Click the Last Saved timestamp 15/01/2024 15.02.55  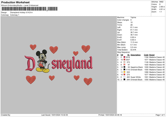pyautogui.click(x=59, y=115)
